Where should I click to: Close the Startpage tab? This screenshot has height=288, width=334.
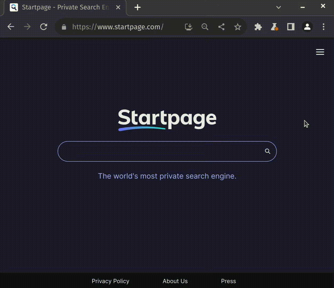118,7
